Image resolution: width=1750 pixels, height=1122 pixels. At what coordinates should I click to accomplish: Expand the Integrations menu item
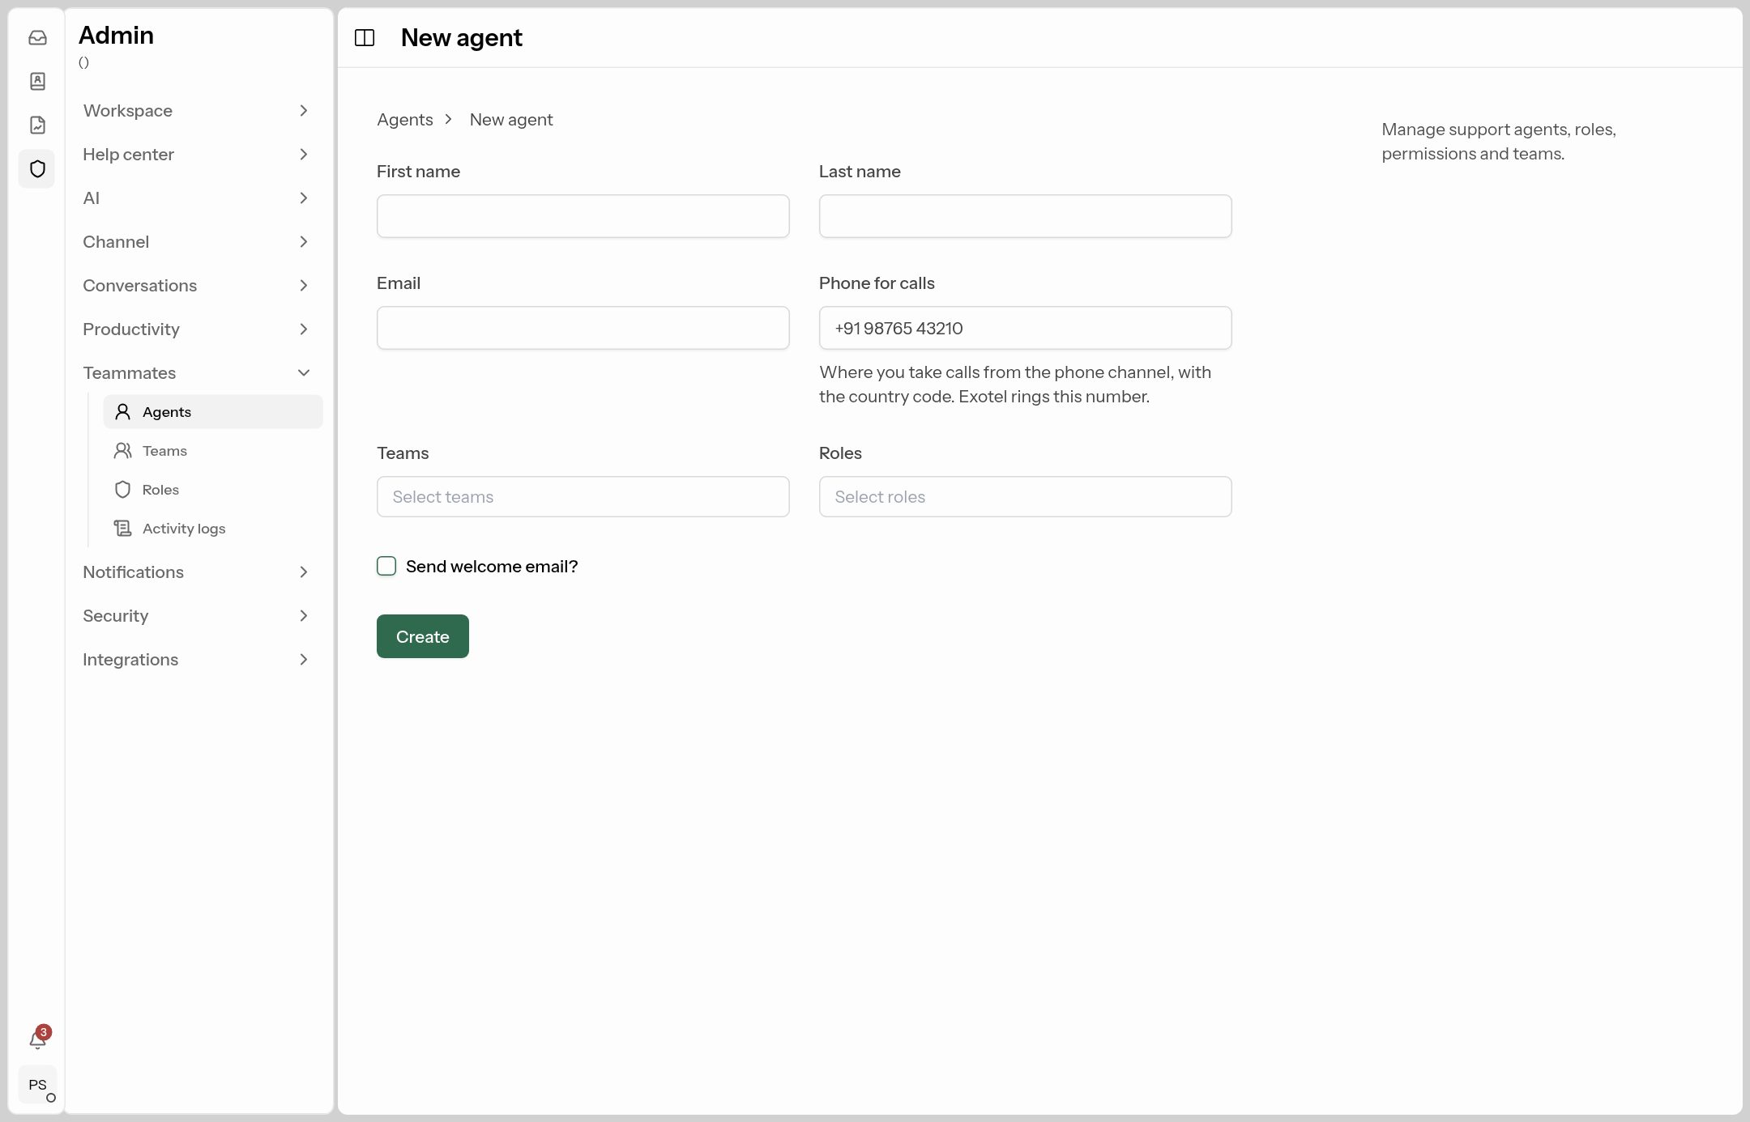[x=197, y=660]
